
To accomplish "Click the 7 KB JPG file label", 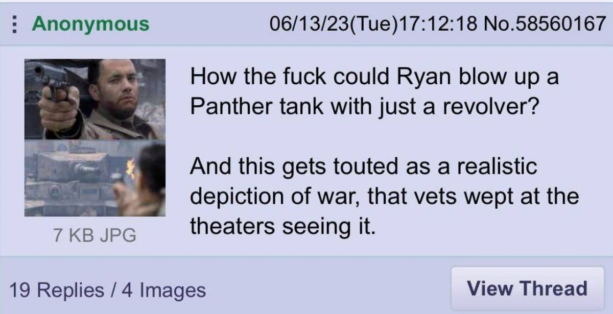I will click(95, 235).
